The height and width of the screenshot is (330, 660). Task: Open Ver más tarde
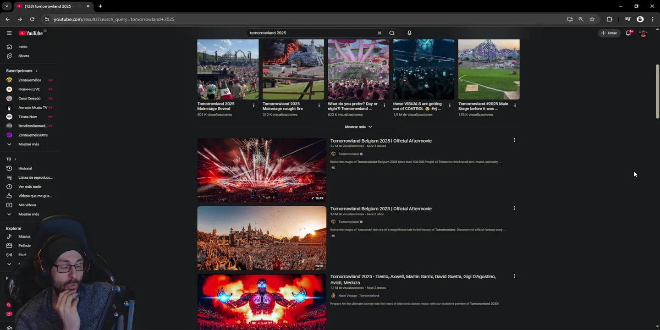[29, 187]
